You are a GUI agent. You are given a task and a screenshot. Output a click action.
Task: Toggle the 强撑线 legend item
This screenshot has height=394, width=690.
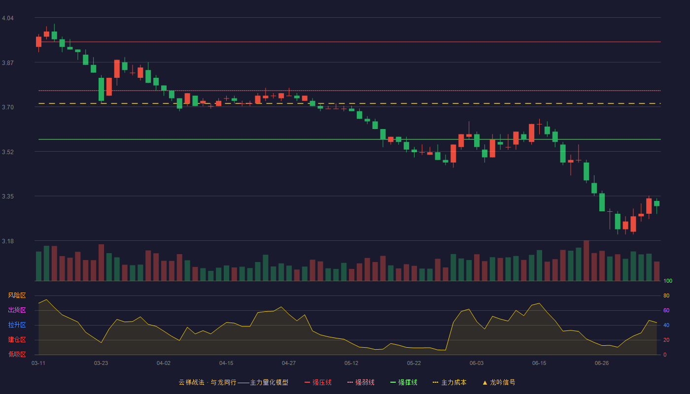tap(404, 382)
